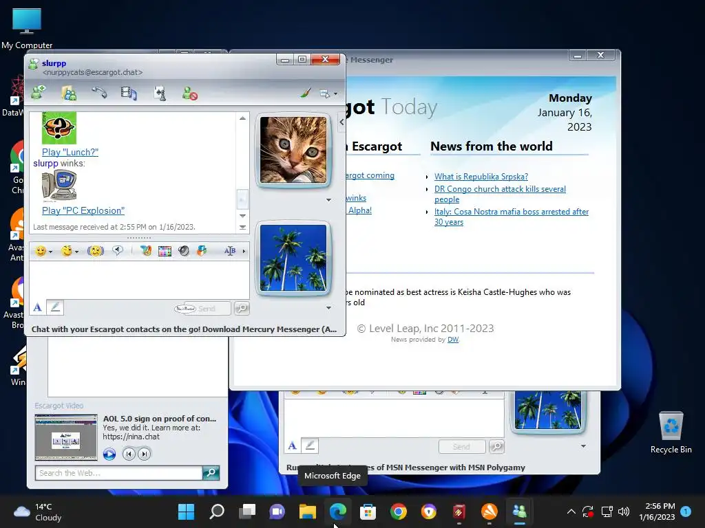
Task: Click the conversation scrollbar up arrow
Action: point(242,118)
